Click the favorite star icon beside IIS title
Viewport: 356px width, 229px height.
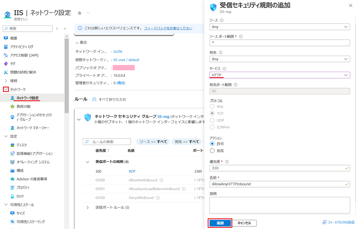pos(79,13)
